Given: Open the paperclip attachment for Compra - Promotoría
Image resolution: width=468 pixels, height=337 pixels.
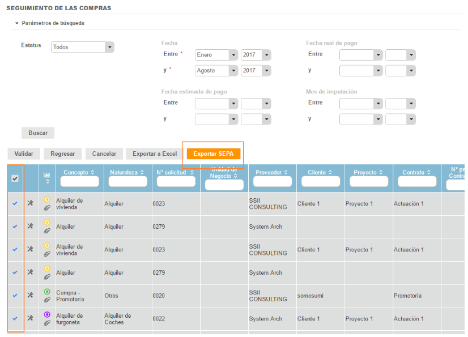Looking at the screenshot, I should click(x=47, y=299).
